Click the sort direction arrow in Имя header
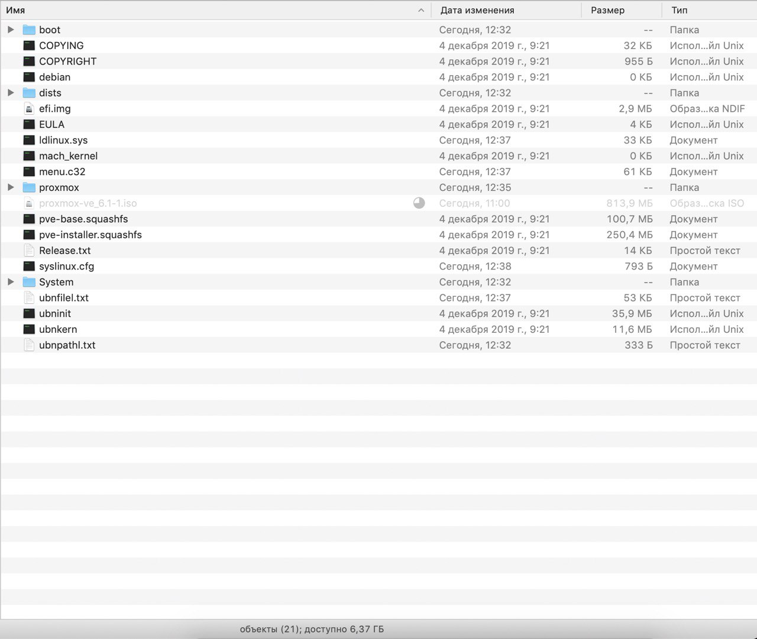The image size is (757, 639). click(x=421, y=10)
